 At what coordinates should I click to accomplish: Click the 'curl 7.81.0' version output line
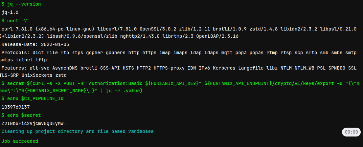pos(179,29)
